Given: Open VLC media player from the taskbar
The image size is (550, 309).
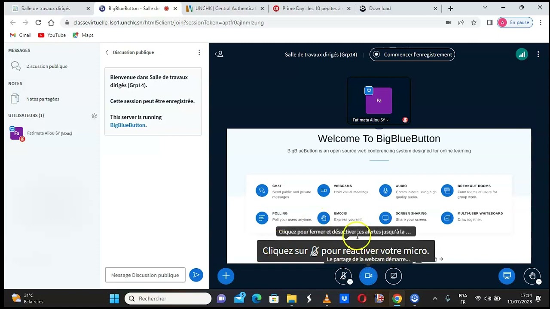Looking at the screenshot, I should coord(327,299).
